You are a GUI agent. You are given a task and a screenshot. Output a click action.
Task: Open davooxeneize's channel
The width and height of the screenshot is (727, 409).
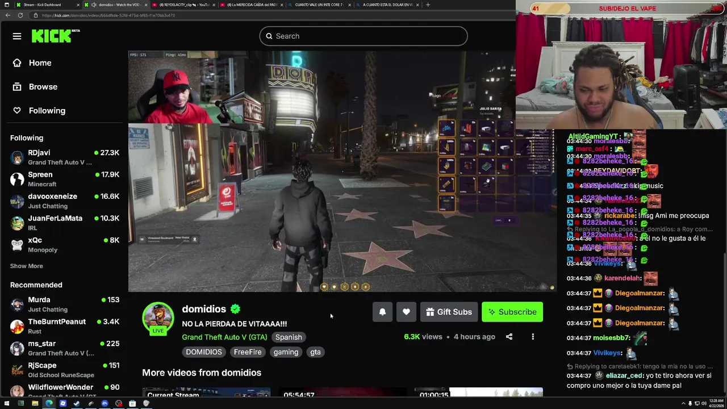tap(64, 201)
